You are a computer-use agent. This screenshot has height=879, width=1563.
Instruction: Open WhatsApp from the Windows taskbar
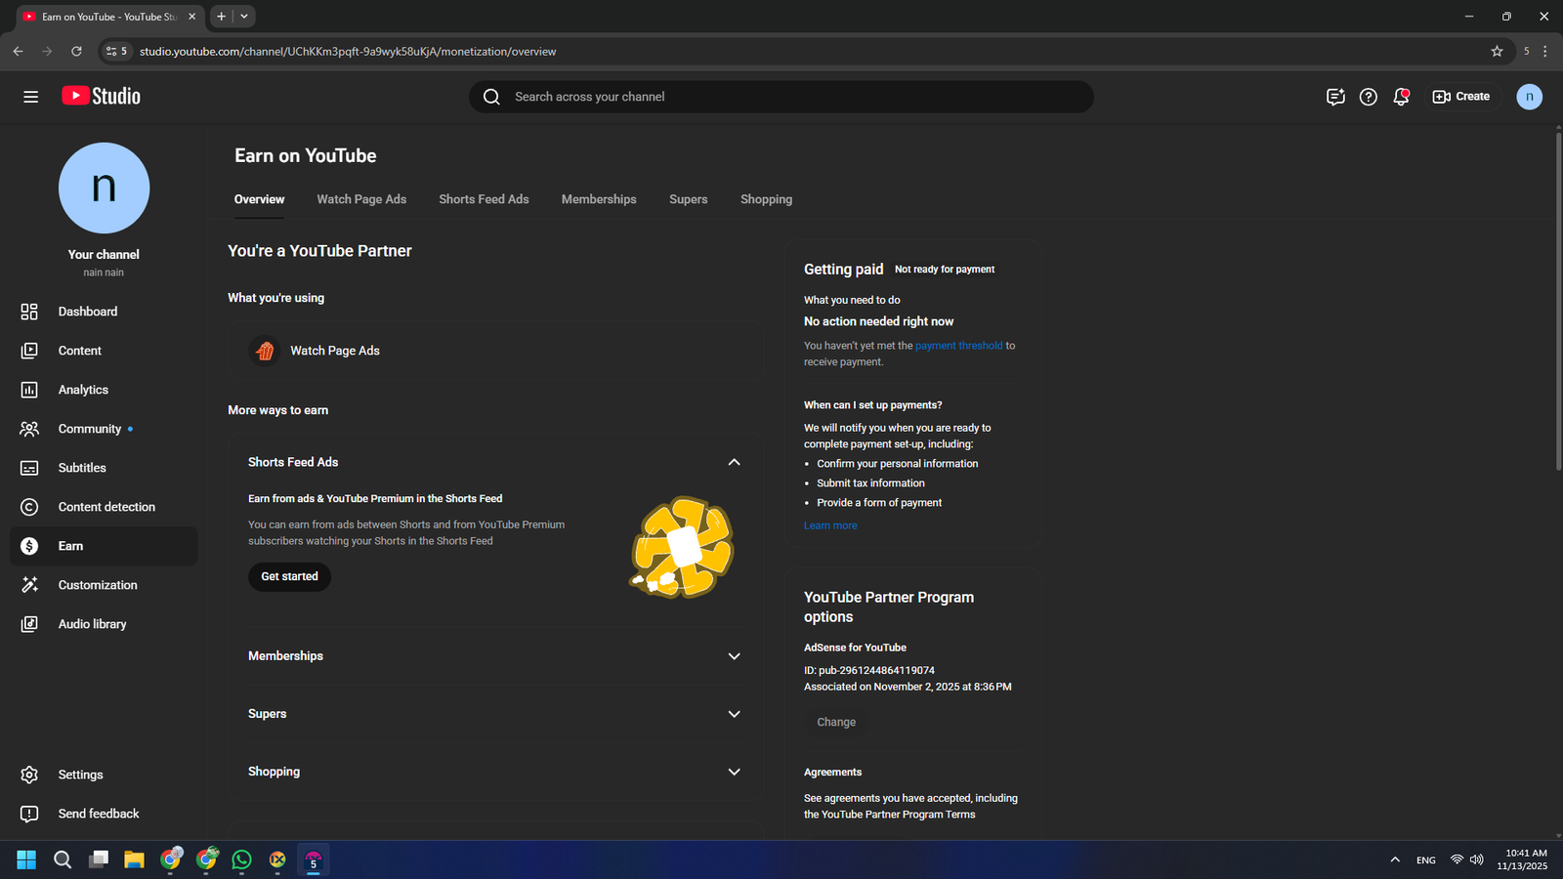pyautogui.click(x=241, y=859)
